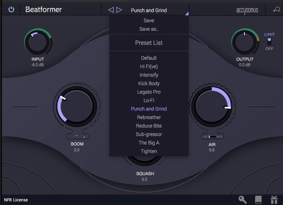Viewport: 283px width, 205px height.
Task: Click the current preset name in header
Action: pos(149,10)
